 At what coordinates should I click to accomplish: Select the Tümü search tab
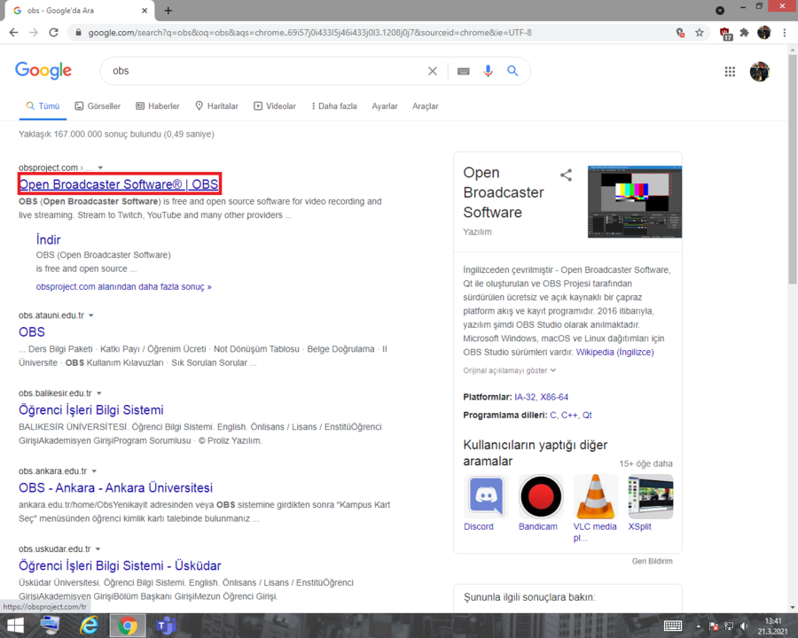click(x=43, y=106)
